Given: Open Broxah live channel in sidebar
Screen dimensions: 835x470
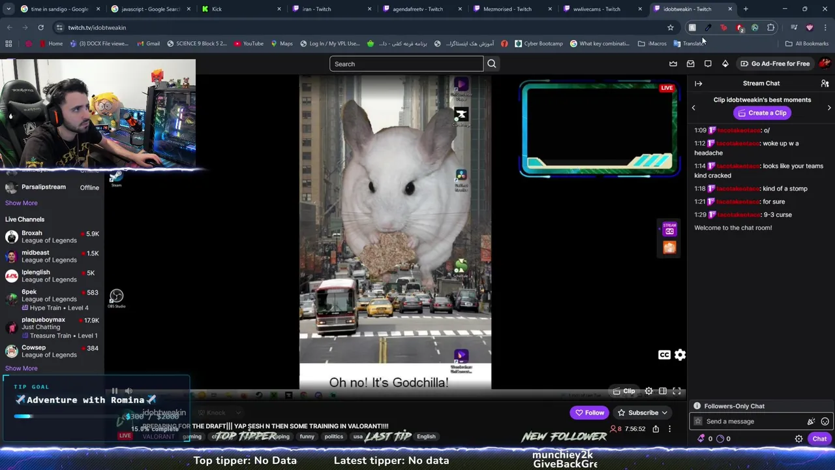Looking at the screenshot, I should 52,236.
